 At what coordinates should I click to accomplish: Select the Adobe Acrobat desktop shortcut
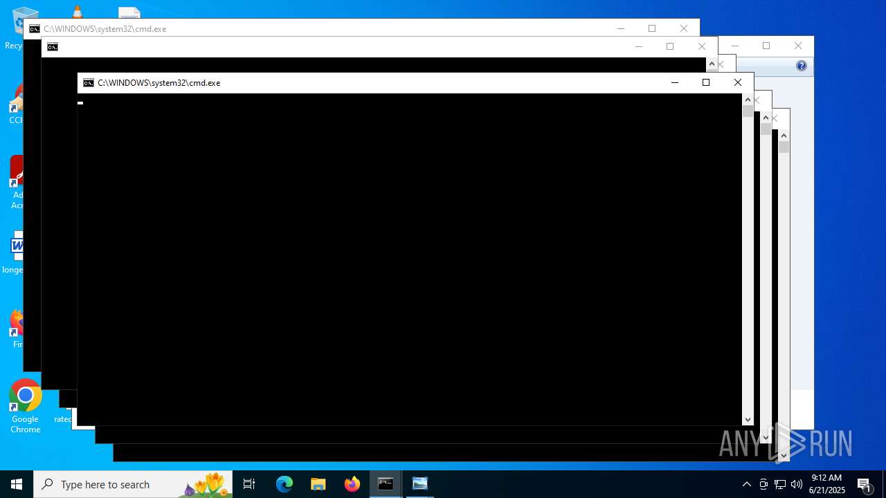(15, 183)
